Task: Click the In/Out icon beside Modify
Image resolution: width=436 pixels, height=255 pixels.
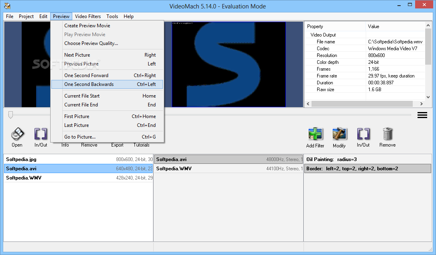Action: coord(363,134)
